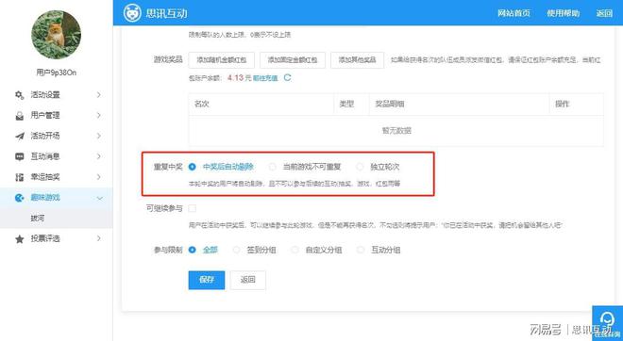
Task: Expand the 投票评选 chevron arrow
Action: (x=99, y=238)
